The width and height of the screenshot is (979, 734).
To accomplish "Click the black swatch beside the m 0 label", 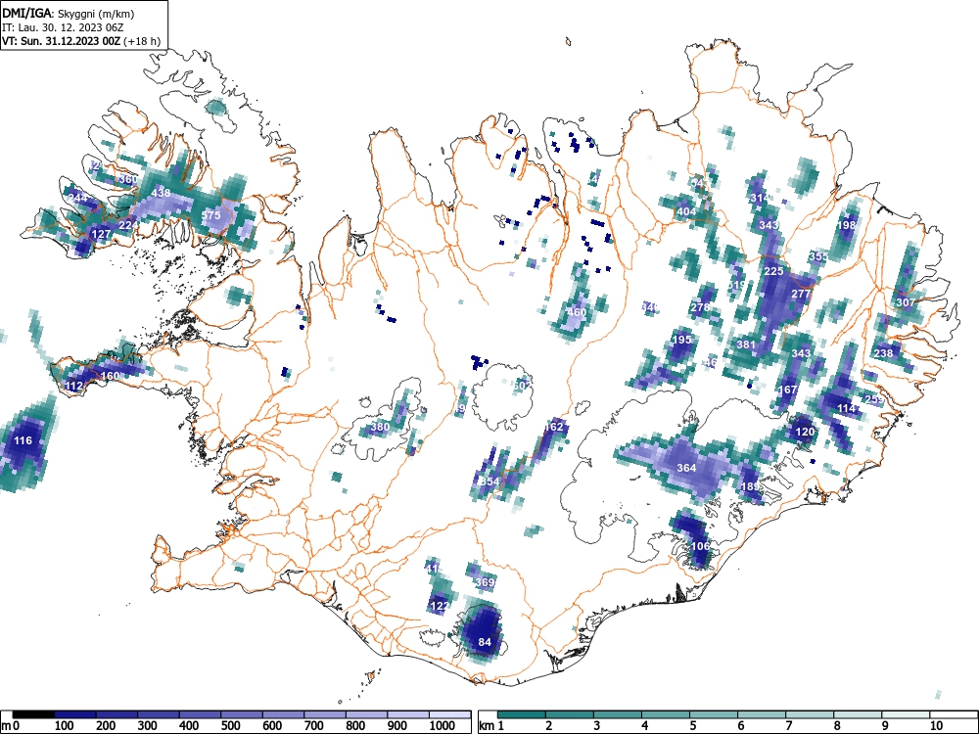I will (x=33, y=714).
